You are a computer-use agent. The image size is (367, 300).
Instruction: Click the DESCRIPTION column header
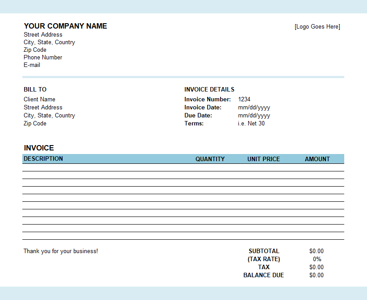(43, 158)
